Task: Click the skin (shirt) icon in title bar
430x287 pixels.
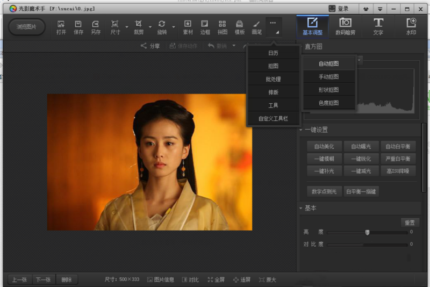Action: [366, 9]
